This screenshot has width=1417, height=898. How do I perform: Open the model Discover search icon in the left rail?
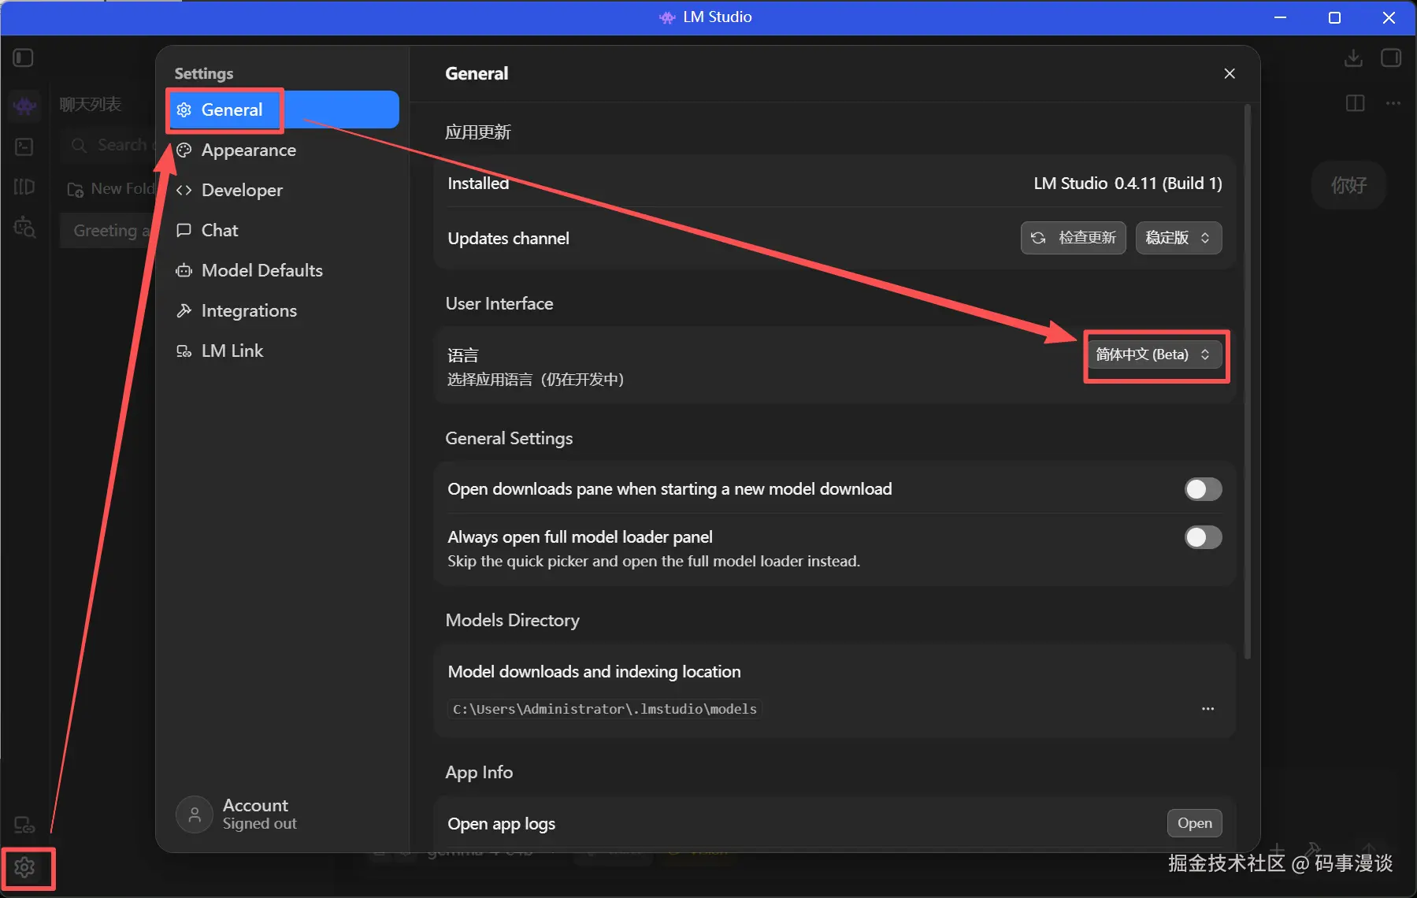[24, 228]
